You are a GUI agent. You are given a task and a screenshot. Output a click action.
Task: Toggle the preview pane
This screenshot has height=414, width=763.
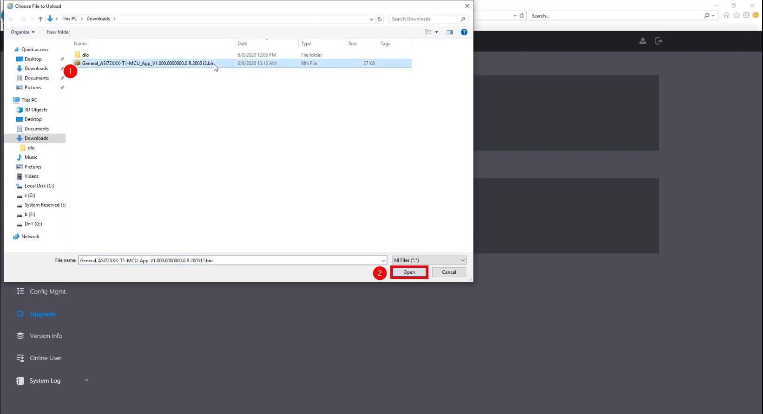[x=450, y=32]
